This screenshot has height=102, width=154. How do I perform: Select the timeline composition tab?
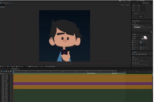16,69
